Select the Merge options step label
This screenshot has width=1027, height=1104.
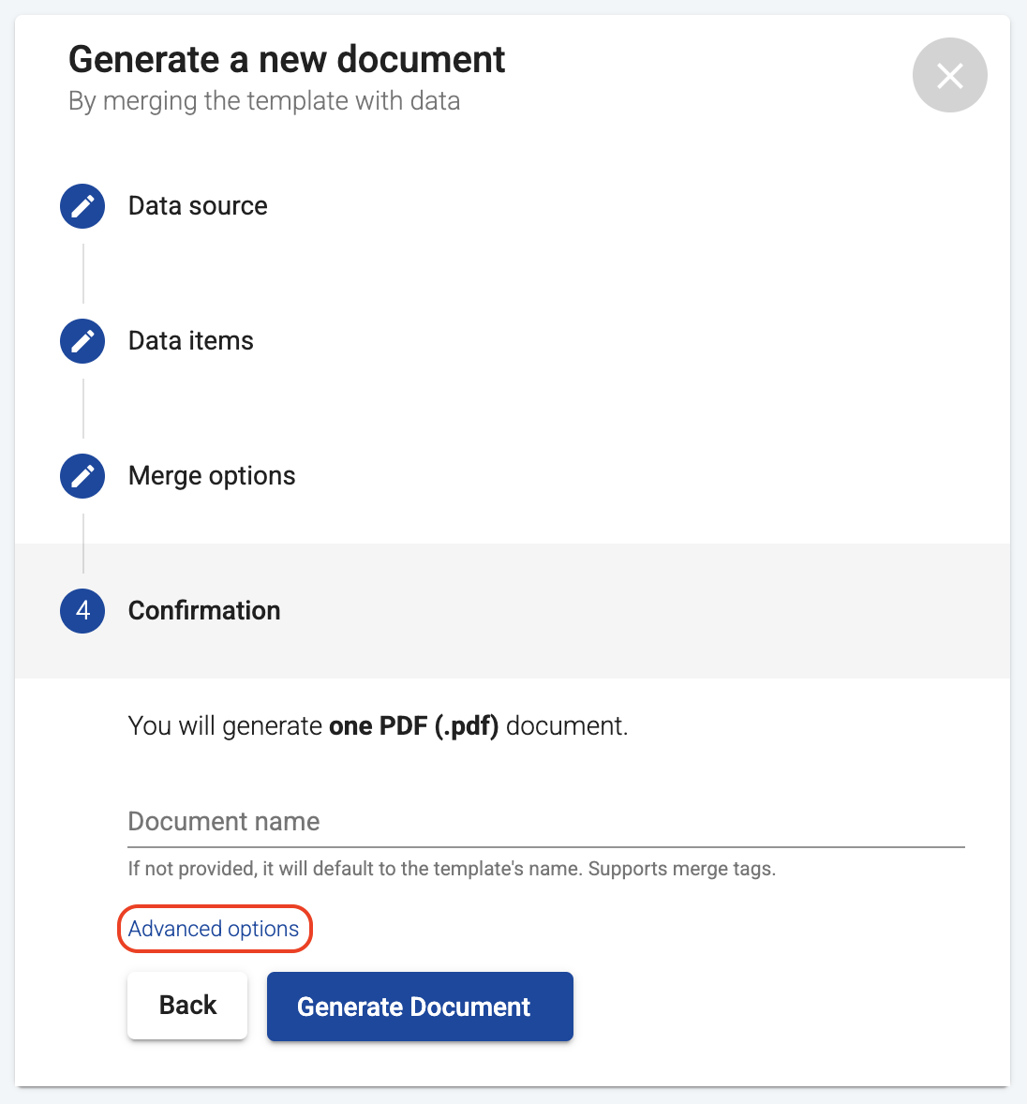[x=212, y=476]
